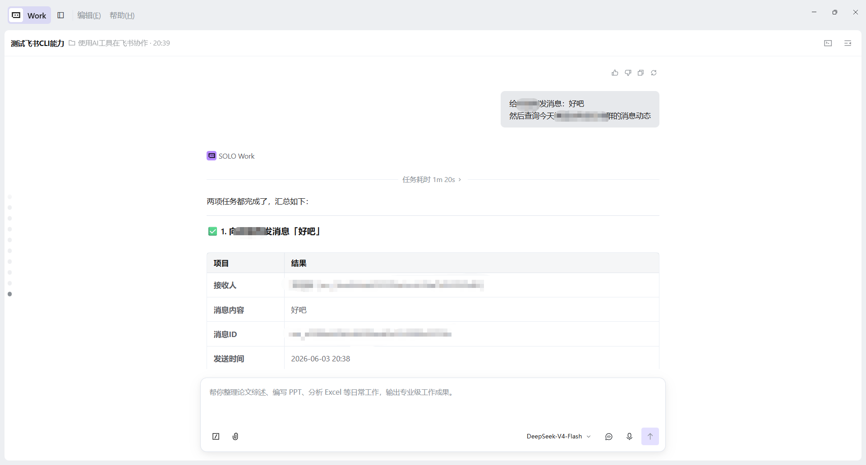Click the thumbs up feedback icon
866x465 pixels.
coord(615,73)
